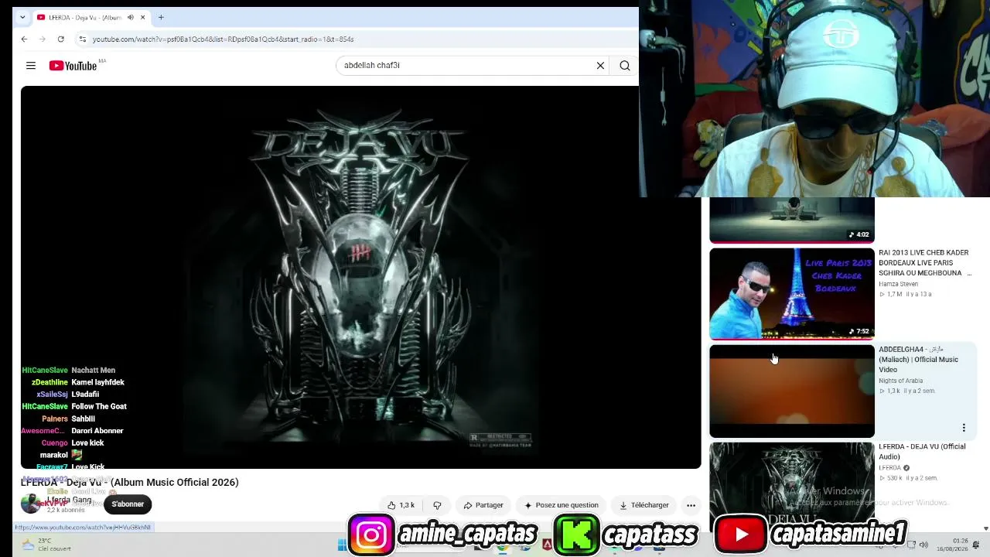Go to the YouTube home logo
990x557 pixels.
(73, 66)
